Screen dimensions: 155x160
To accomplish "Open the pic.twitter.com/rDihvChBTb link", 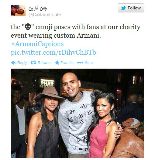I will click(x=53, y=53).
